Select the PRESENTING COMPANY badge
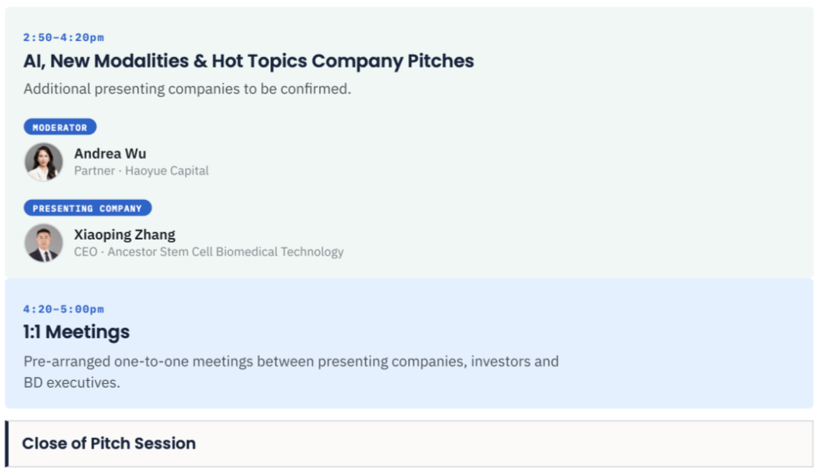The image size is (822, 476). click(88, 208)
